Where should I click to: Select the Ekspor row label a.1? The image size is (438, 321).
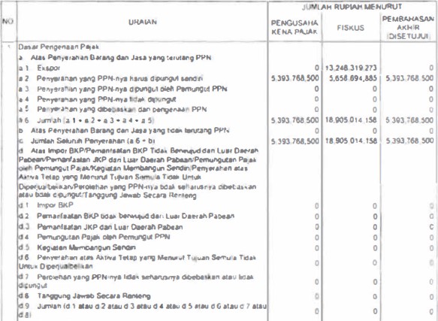[x=39, y=68]
